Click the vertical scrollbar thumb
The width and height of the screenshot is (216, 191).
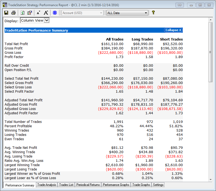click(211, 52)
